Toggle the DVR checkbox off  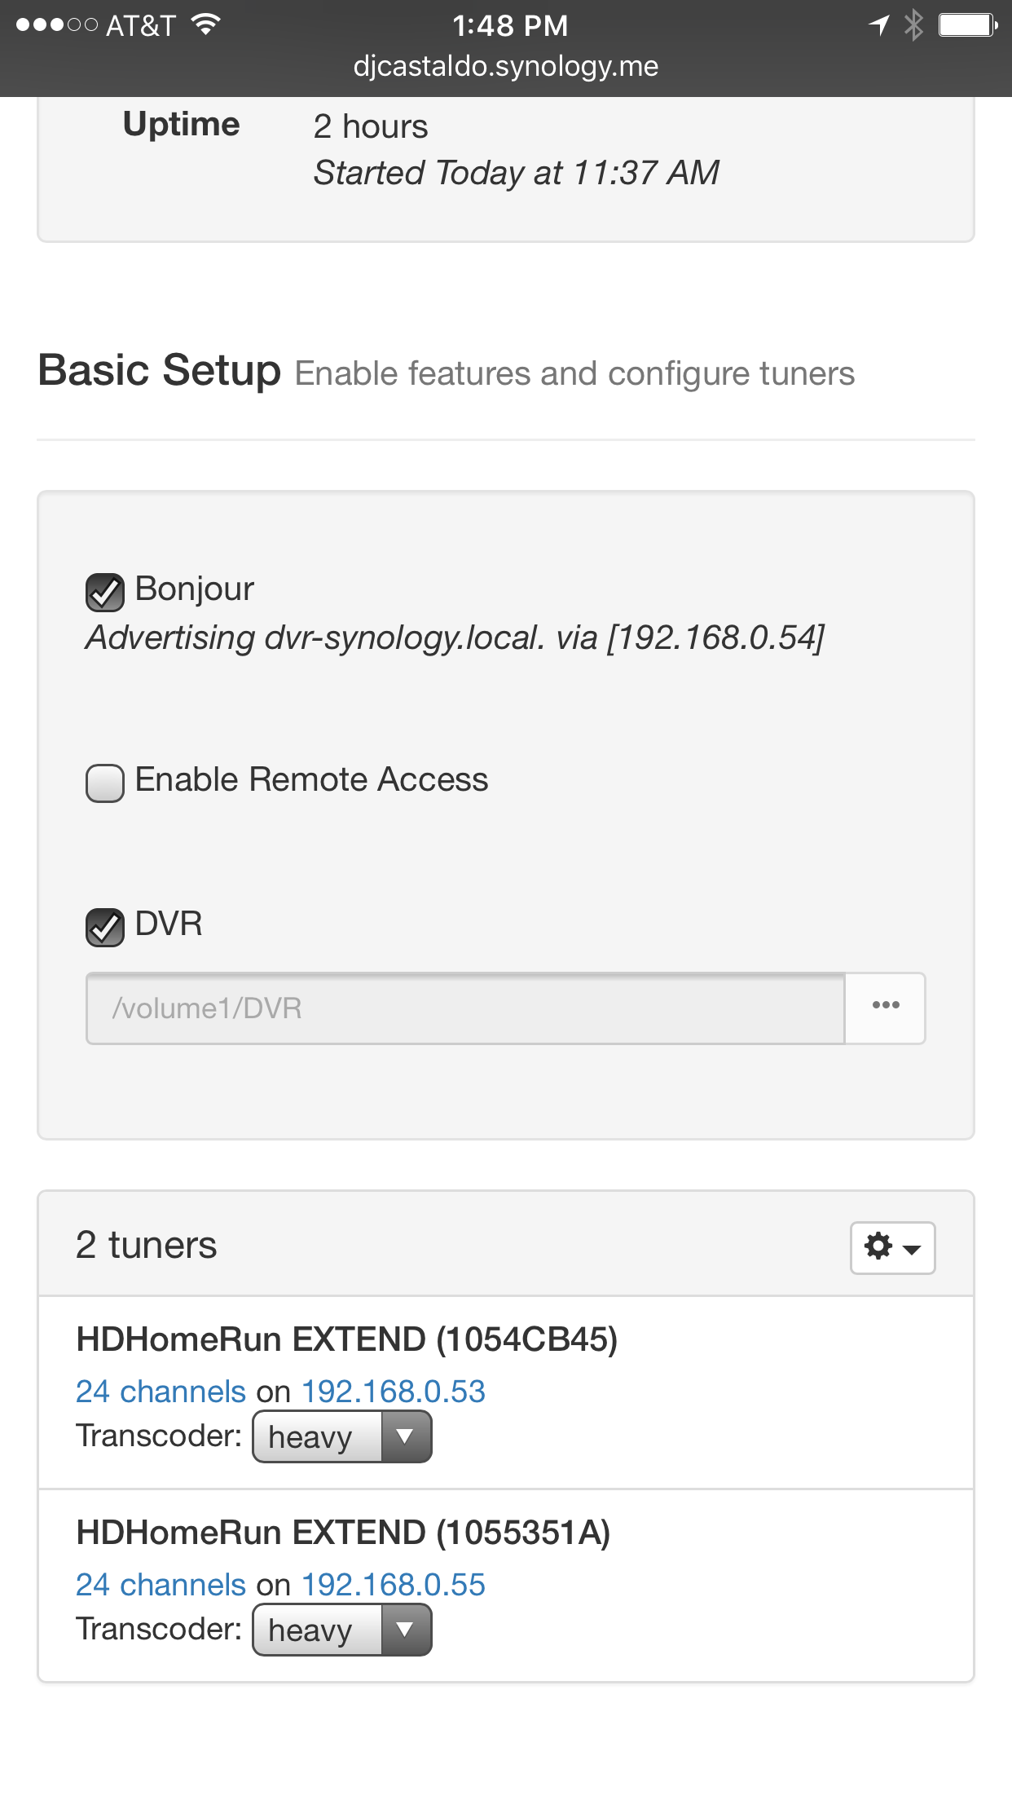pyautogui.click(x=105, y=927)
